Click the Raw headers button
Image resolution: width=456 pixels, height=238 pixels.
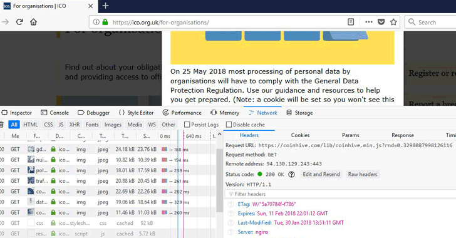point(363,174)
